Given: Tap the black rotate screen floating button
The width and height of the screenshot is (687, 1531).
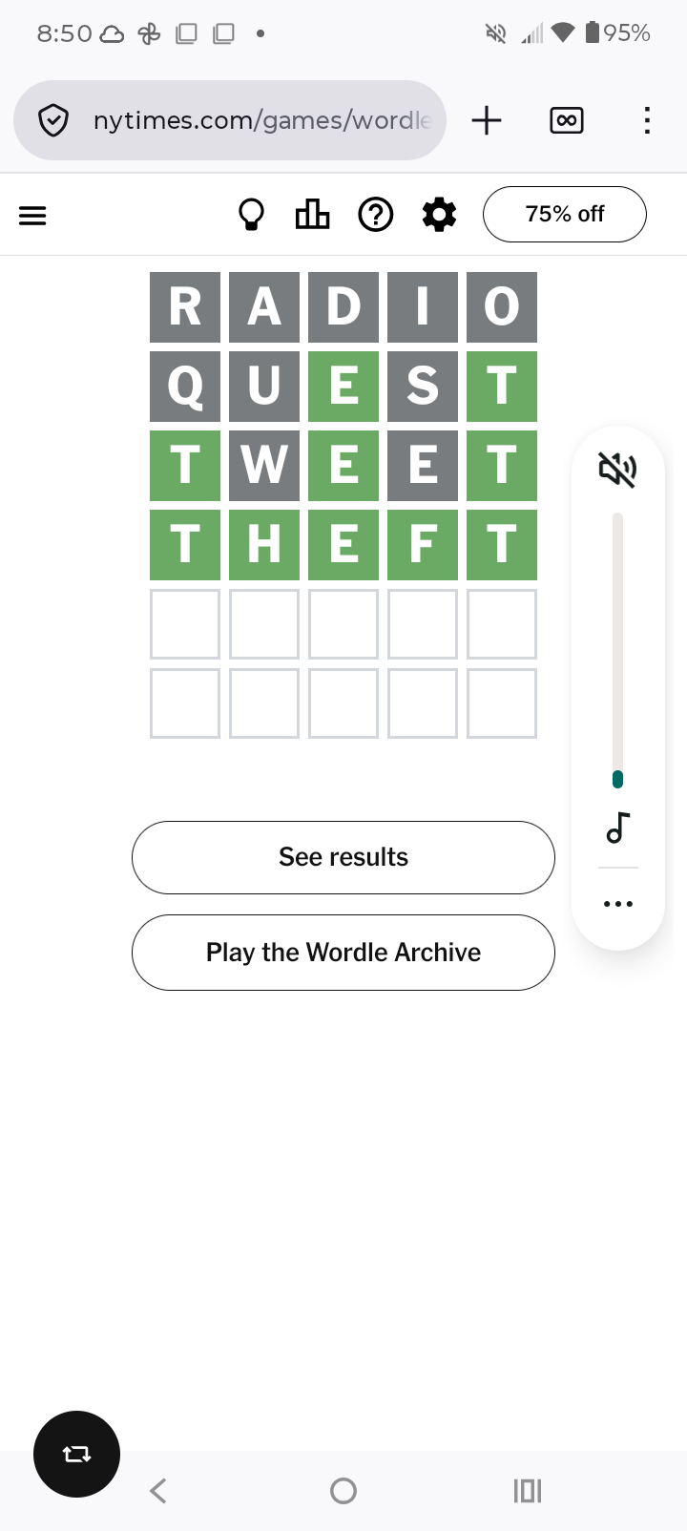Looking at the screenshot, I should coord(76,1454).
